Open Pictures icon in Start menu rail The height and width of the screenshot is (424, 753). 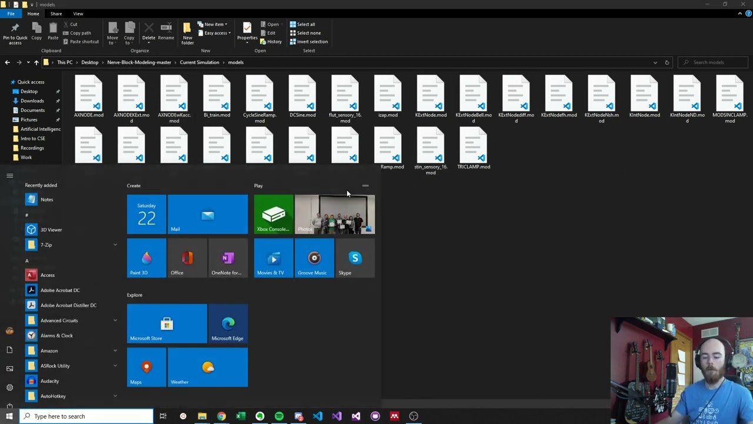[9, 369]
